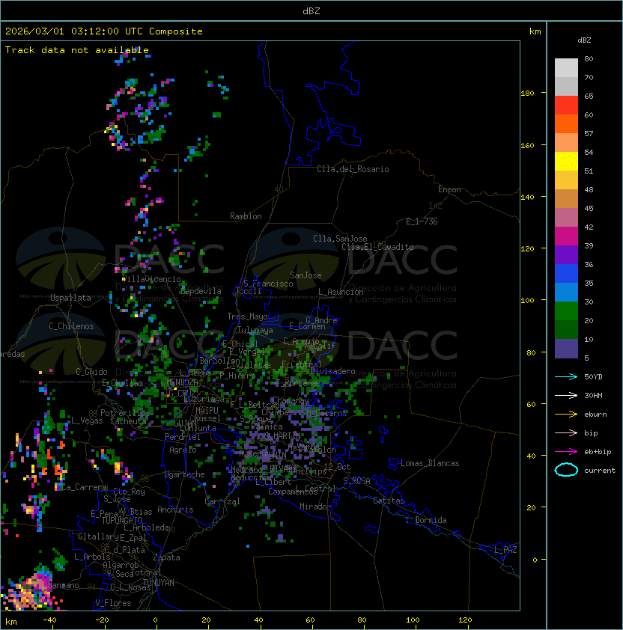Click the cyan 'current' ellipse legend icon
This screenshot has width=623, height=630.
point(566,470)
